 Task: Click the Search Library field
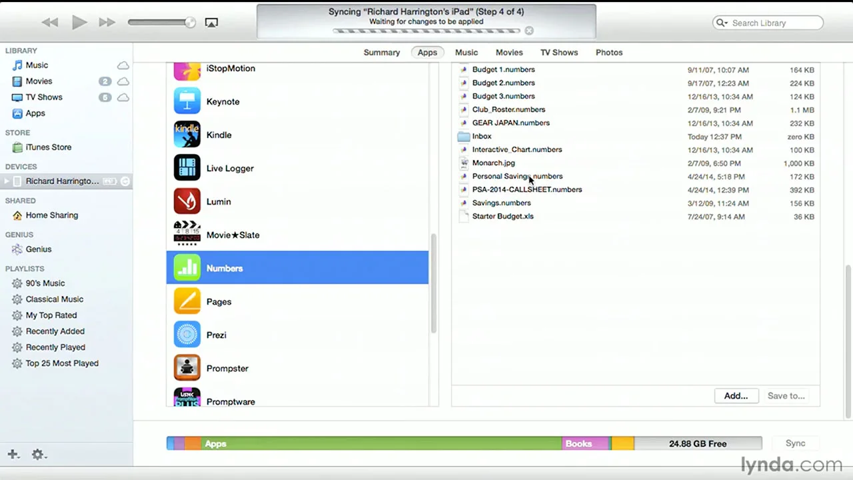pos(768,23)
